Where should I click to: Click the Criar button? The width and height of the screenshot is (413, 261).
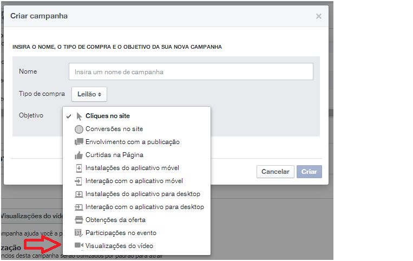(x=309, y=172)
